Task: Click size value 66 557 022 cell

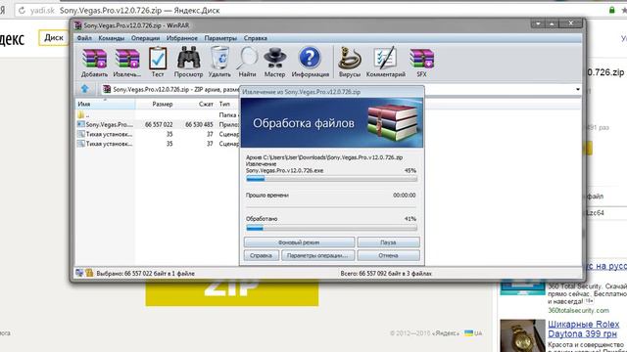Action: tap(159, 124)
